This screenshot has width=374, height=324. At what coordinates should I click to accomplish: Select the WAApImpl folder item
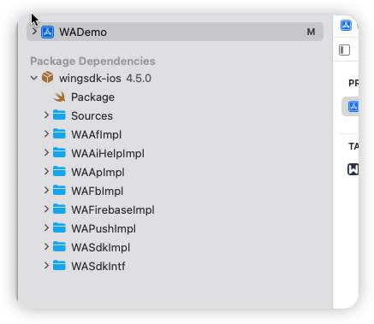click(x=98, y=173)
